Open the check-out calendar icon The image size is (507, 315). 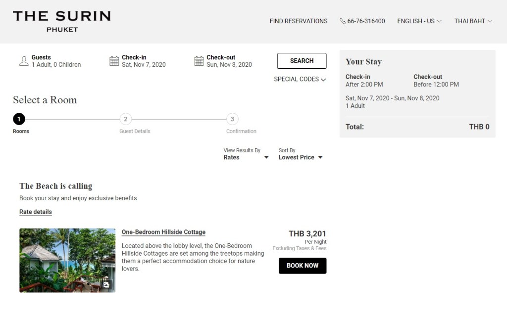point(199,61)
